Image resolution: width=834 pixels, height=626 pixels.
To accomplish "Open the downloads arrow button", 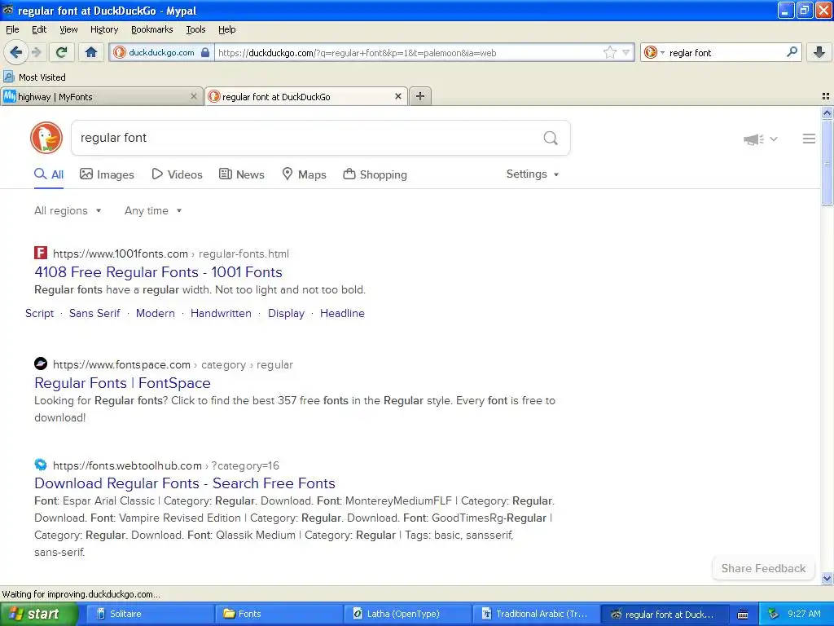I will coord(819,52).
